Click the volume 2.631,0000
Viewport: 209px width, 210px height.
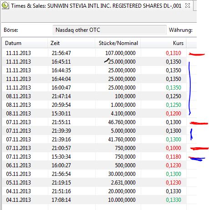[123, 183]
